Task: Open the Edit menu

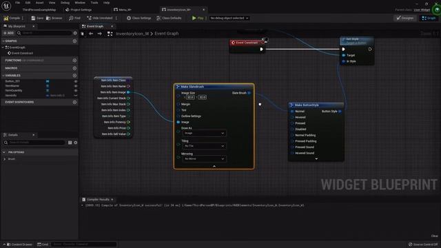Action: point(28,3)
